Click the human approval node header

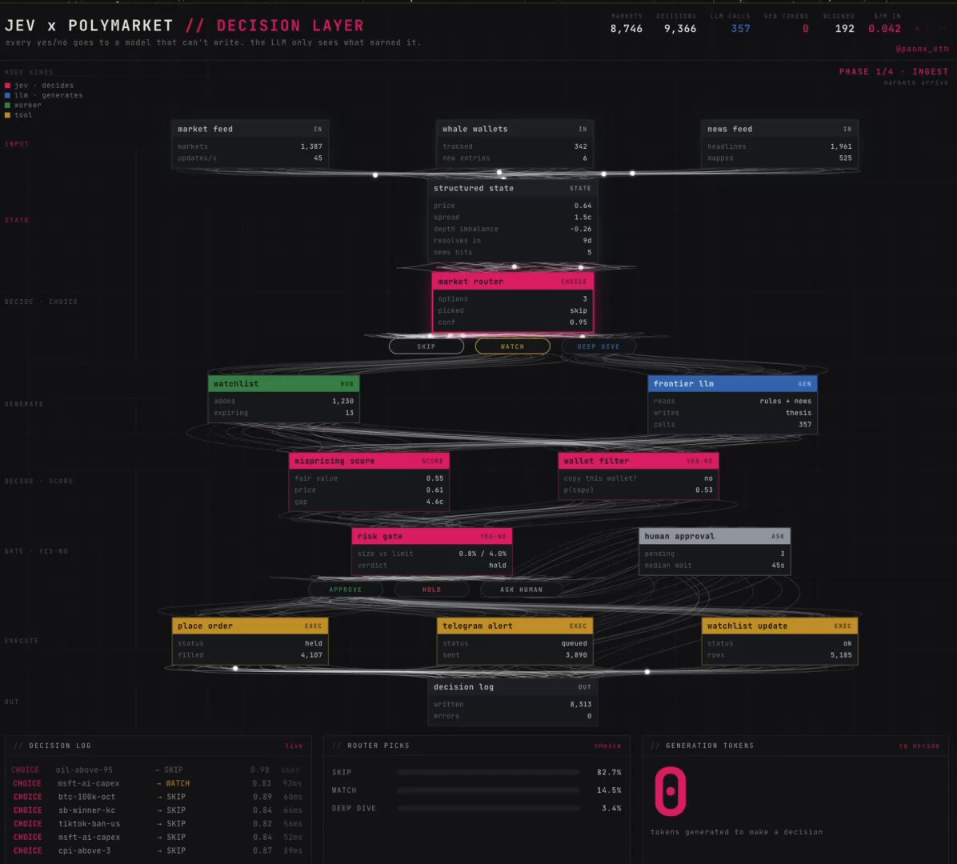[x=715, y=536]
